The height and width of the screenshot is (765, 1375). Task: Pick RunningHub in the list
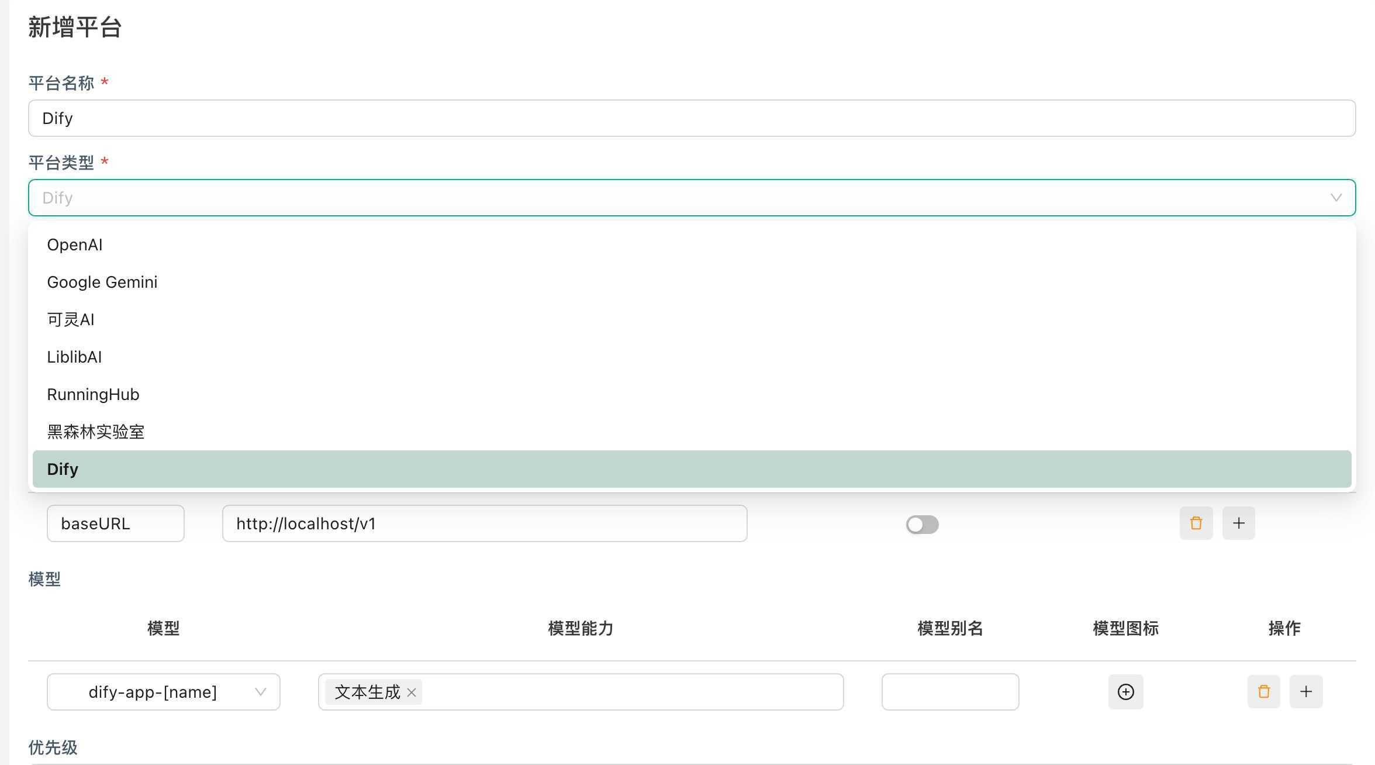tap(692, 394)
